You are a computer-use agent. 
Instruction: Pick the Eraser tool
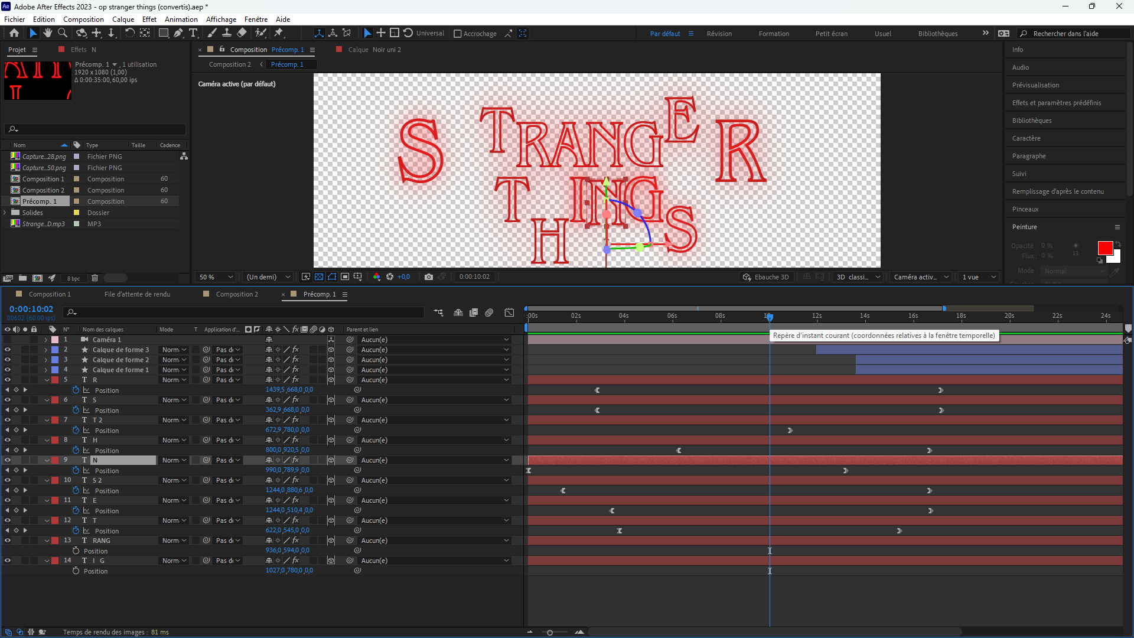tap(242, 33)
